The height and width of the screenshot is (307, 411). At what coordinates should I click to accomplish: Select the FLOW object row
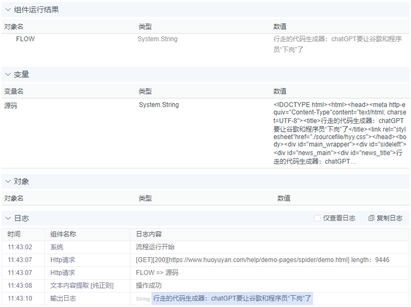(x=25, y=39)
